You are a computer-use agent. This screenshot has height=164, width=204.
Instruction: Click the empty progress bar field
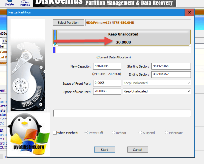(122, 113)
